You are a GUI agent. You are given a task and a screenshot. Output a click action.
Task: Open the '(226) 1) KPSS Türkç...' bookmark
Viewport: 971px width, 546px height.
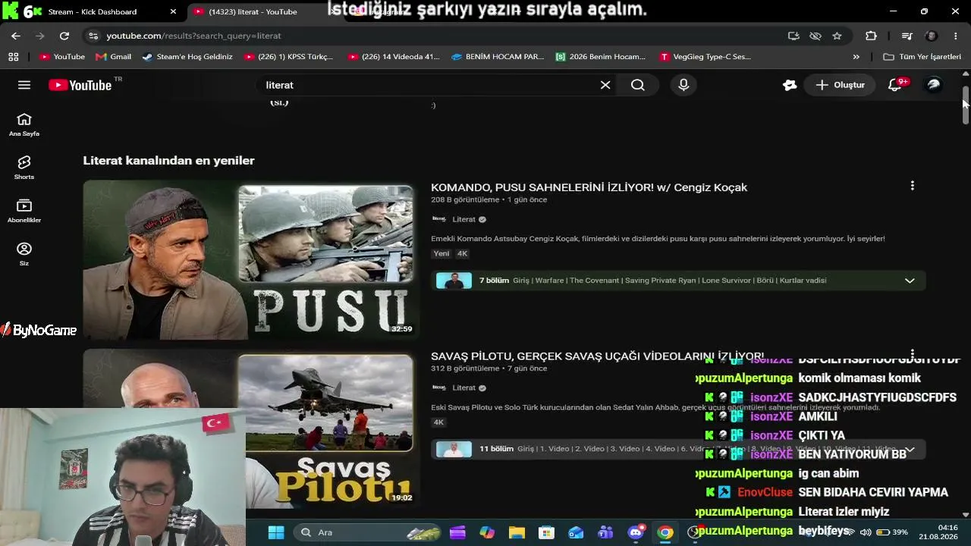point(289,57)
